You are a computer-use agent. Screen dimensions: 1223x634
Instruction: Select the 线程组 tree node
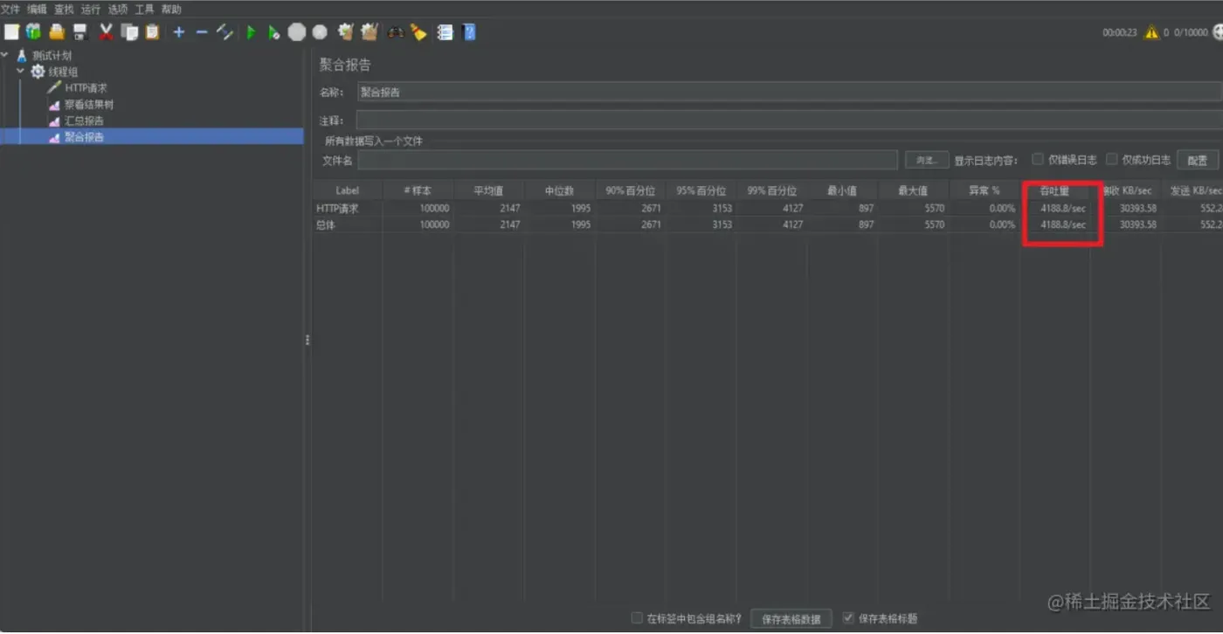pos(63,72)
